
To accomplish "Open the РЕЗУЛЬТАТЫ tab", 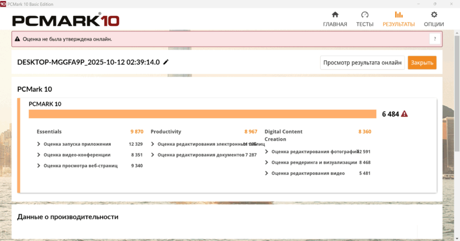I will 399,19.
